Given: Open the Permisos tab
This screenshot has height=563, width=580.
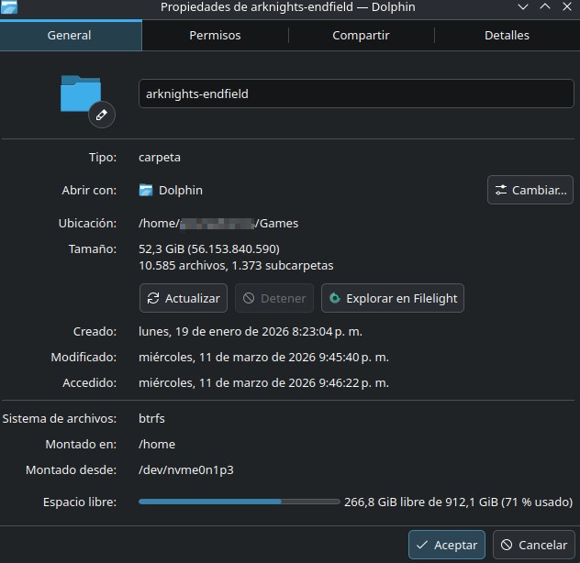Looking at the screenshot, I should pyautogui.click(x=215, y=36).
